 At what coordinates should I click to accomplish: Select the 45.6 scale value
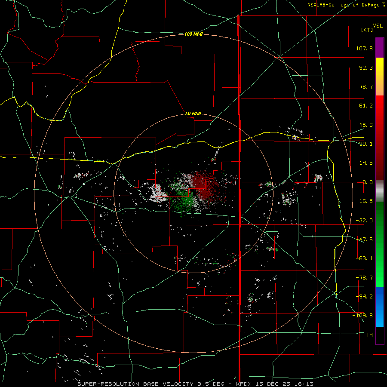pyautogui.click(x=366, y=125)
